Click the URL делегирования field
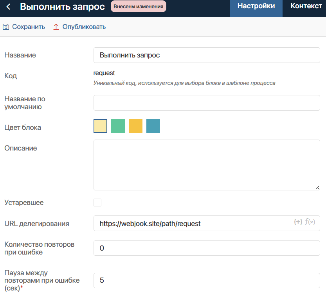 [207, 223]
